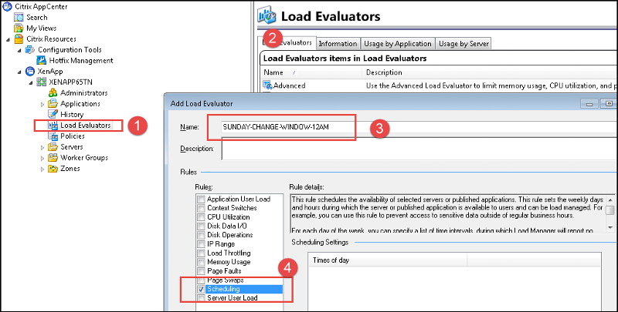Image resolution: width=618 pixels, height=312 pixels.
Task: Select the XENAPP65TN farm icon
Action: coord(42,82)
